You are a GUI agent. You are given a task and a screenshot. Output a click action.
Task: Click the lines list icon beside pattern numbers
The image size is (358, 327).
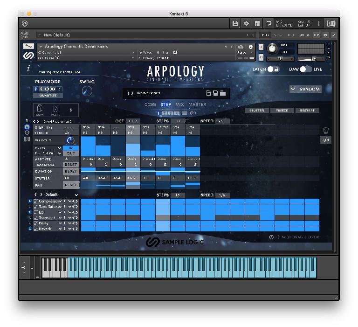pos(185,113)
